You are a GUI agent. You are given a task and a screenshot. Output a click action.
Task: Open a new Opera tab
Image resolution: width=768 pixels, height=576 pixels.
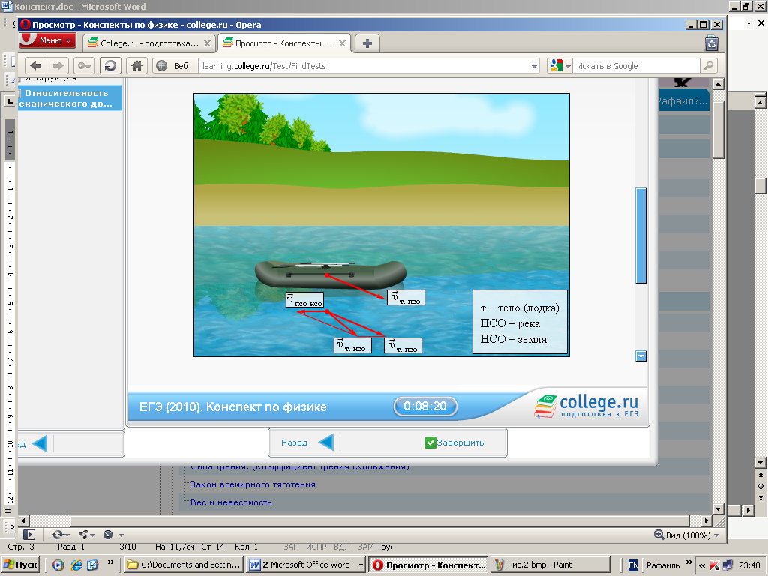tap(367, 43)
